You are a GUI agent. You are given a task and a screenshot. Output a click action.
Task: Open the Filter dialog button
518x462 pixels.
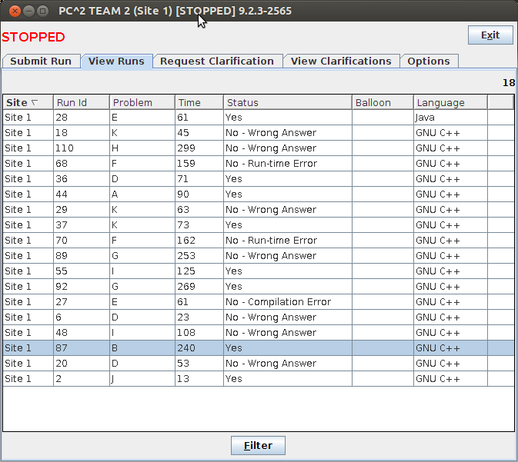pyautogui.click(x=259, y=445)
